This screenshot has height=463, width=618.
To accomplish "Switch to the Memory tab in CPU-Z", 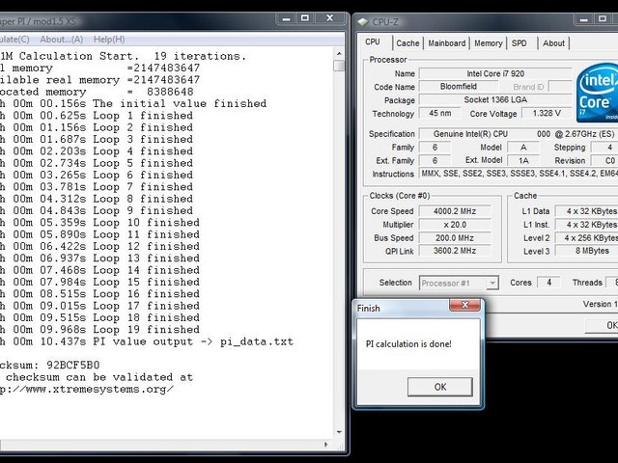I will point(488,43).
